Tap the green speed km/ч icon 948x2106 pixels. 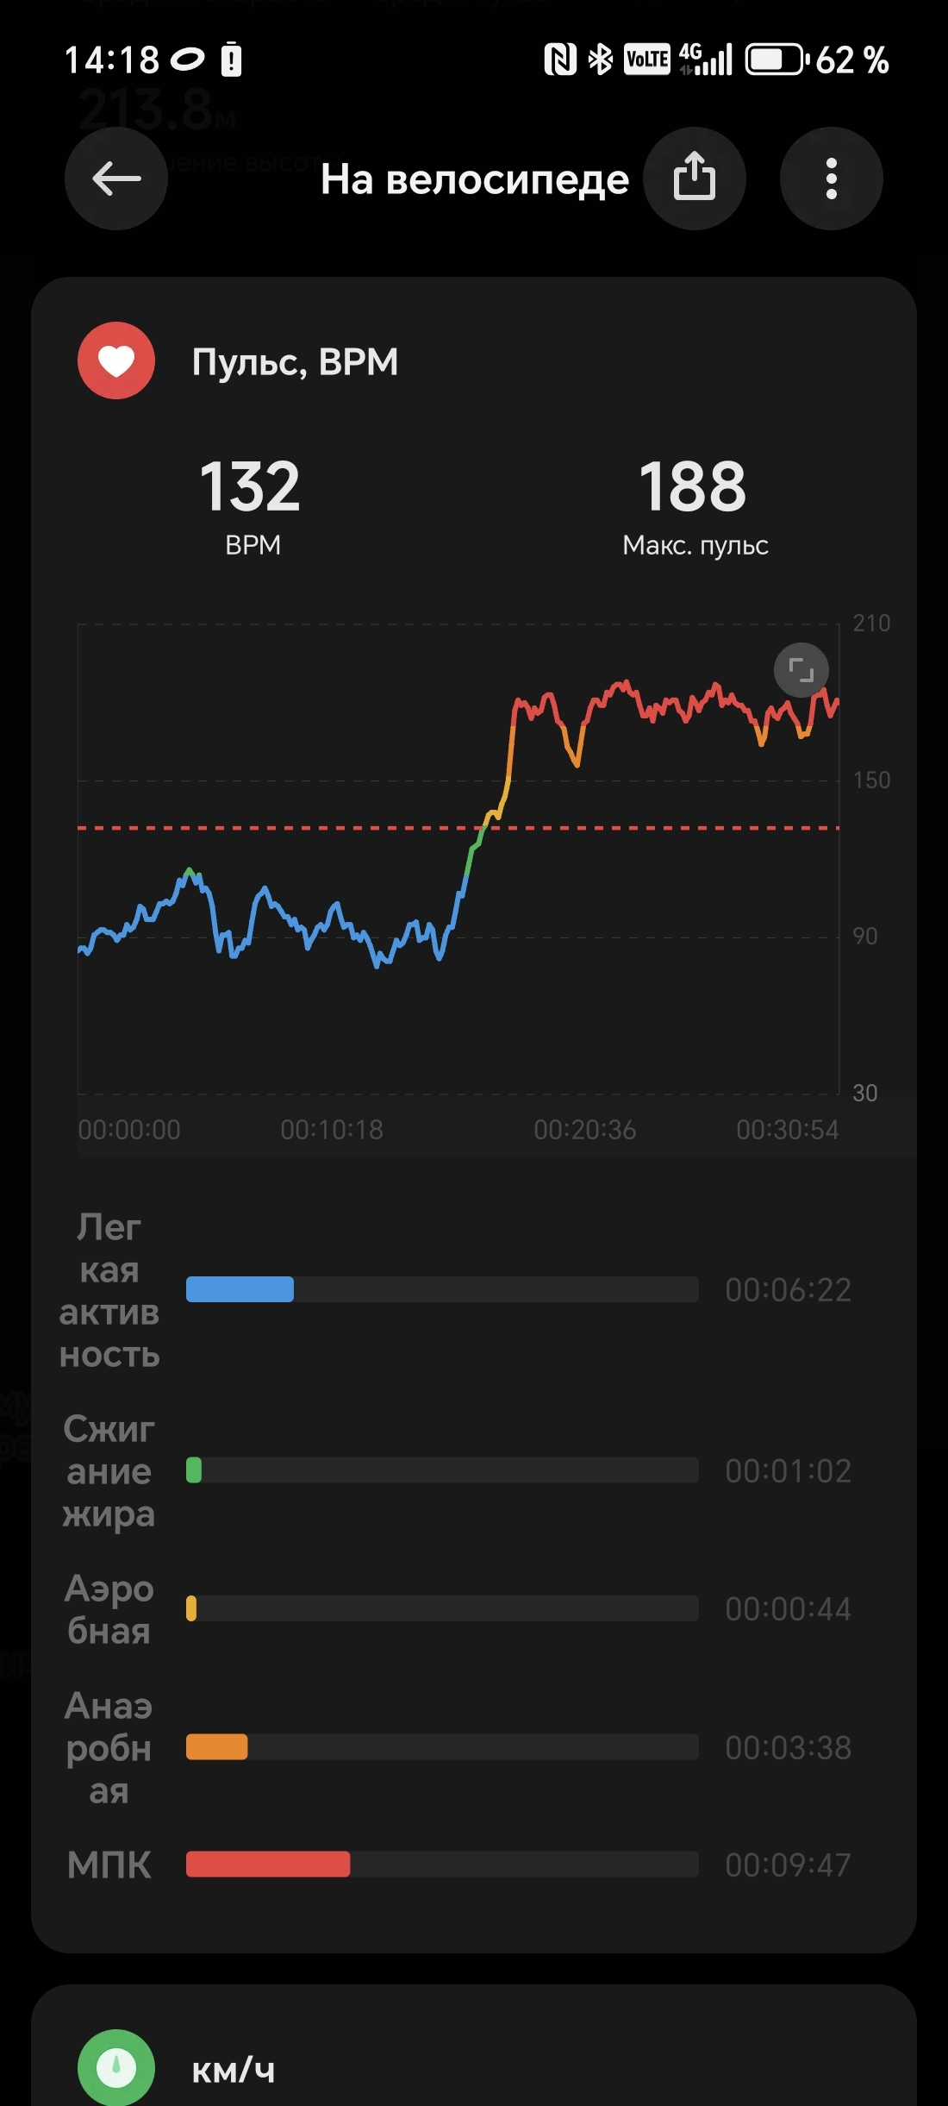[x=116, y=2066]
